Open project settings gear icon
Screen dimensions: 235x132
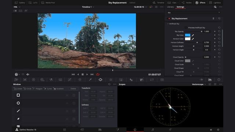point(218,130)
